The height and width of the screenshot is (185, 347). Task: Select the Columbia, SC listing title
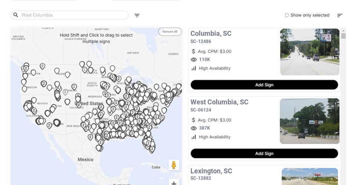pyautogui.click(x=211, y=34)
